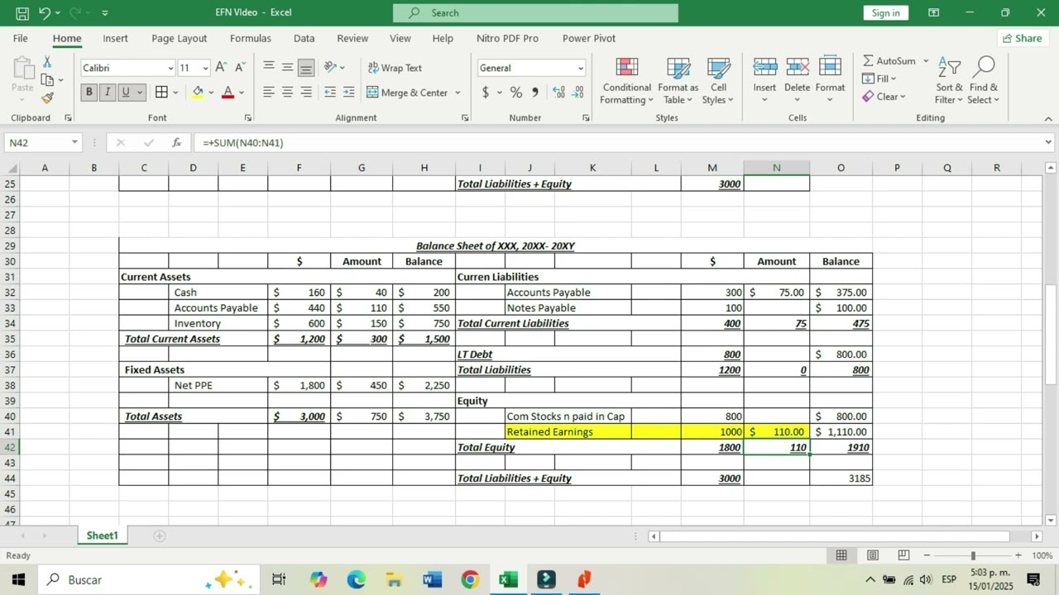
Task: Click the Clear button
Action: (884, 96)
